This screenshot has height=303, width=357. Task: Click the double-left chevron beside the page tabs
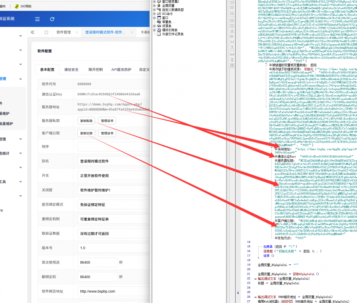click(x=32, y=32)
